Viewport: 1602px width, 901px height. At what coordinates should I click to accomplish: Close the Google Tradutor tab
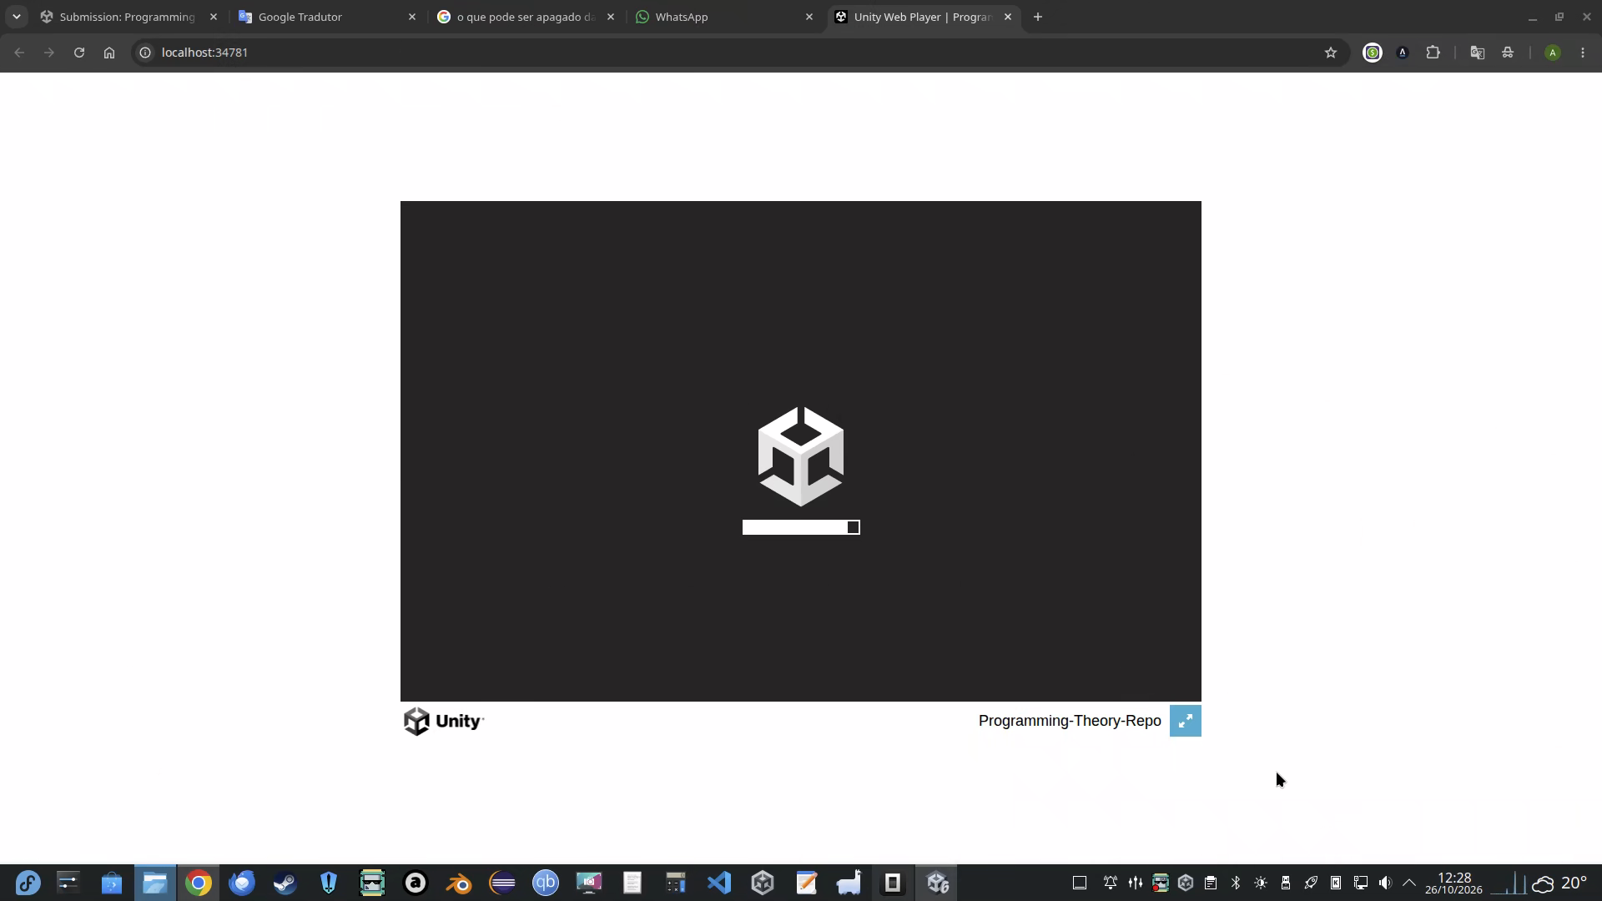coord(411,17)
